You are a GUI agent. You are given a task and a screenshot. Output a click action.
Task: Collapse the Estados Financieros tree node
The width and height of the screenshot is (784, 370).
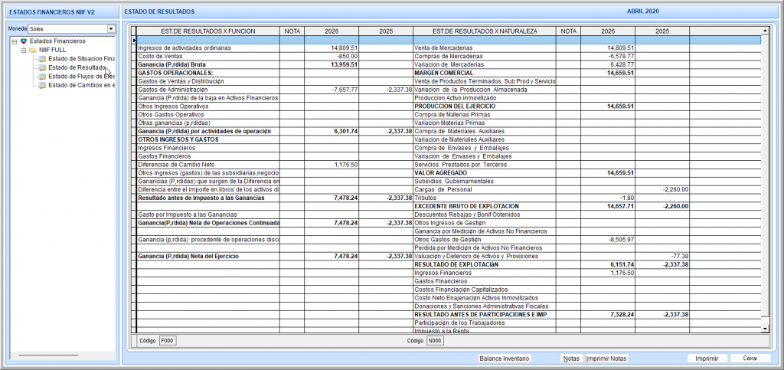pyautogui.click(x=15, y=41)
